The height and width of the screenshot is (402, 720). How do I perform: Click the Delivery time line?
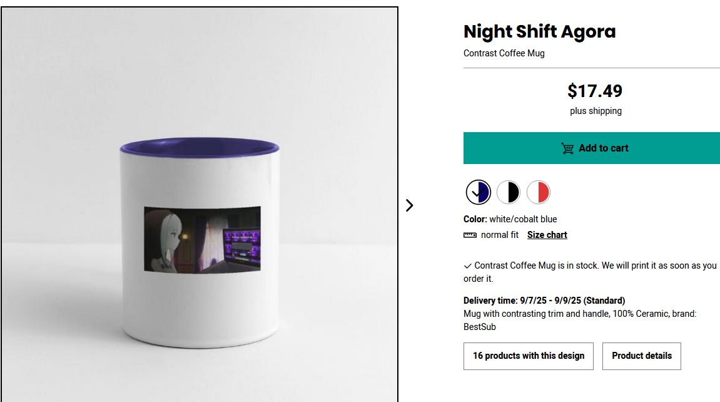click(544, 301)
